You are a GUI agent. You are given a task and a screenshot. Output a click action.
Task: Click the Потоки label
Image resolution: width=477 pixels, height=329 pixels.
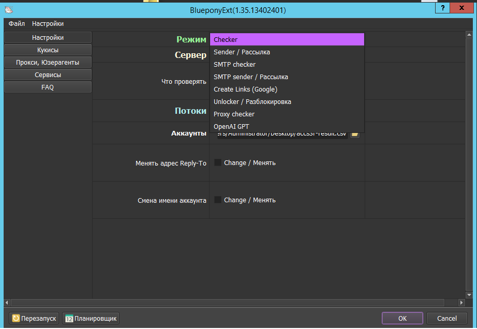coord(190,111)
